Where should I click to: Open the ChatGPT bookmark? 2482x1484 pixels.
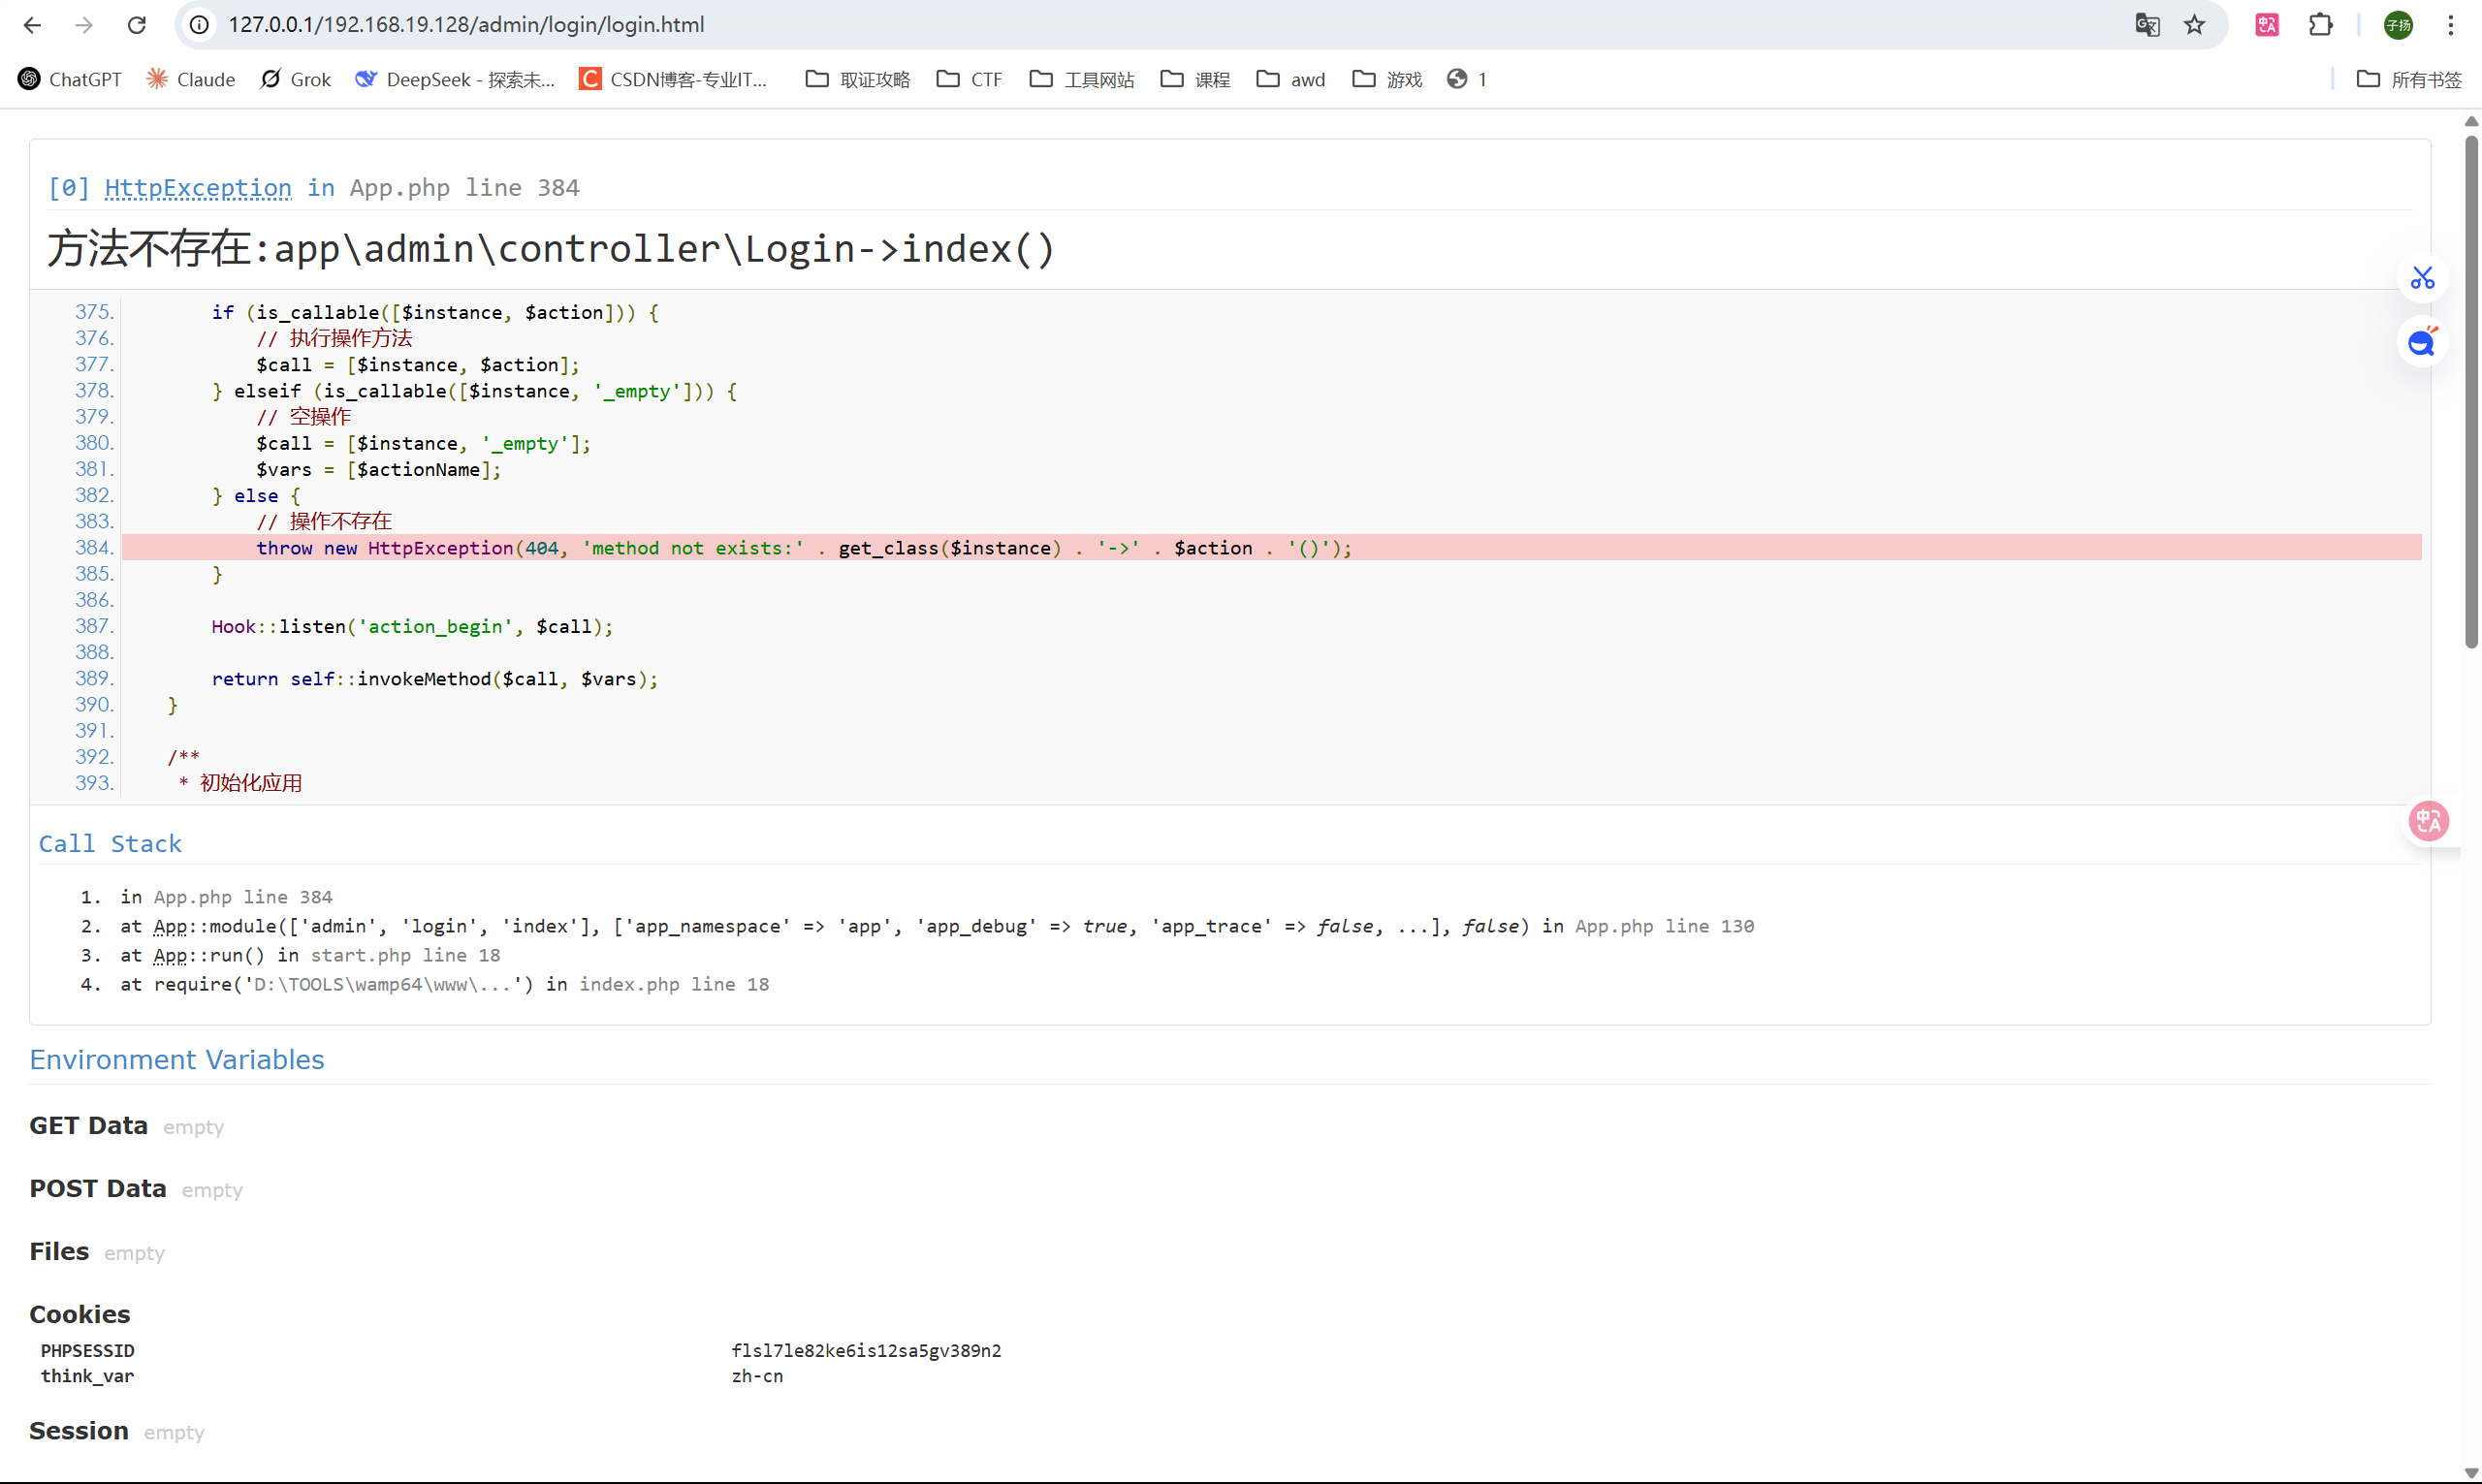(x=70, y=79)
